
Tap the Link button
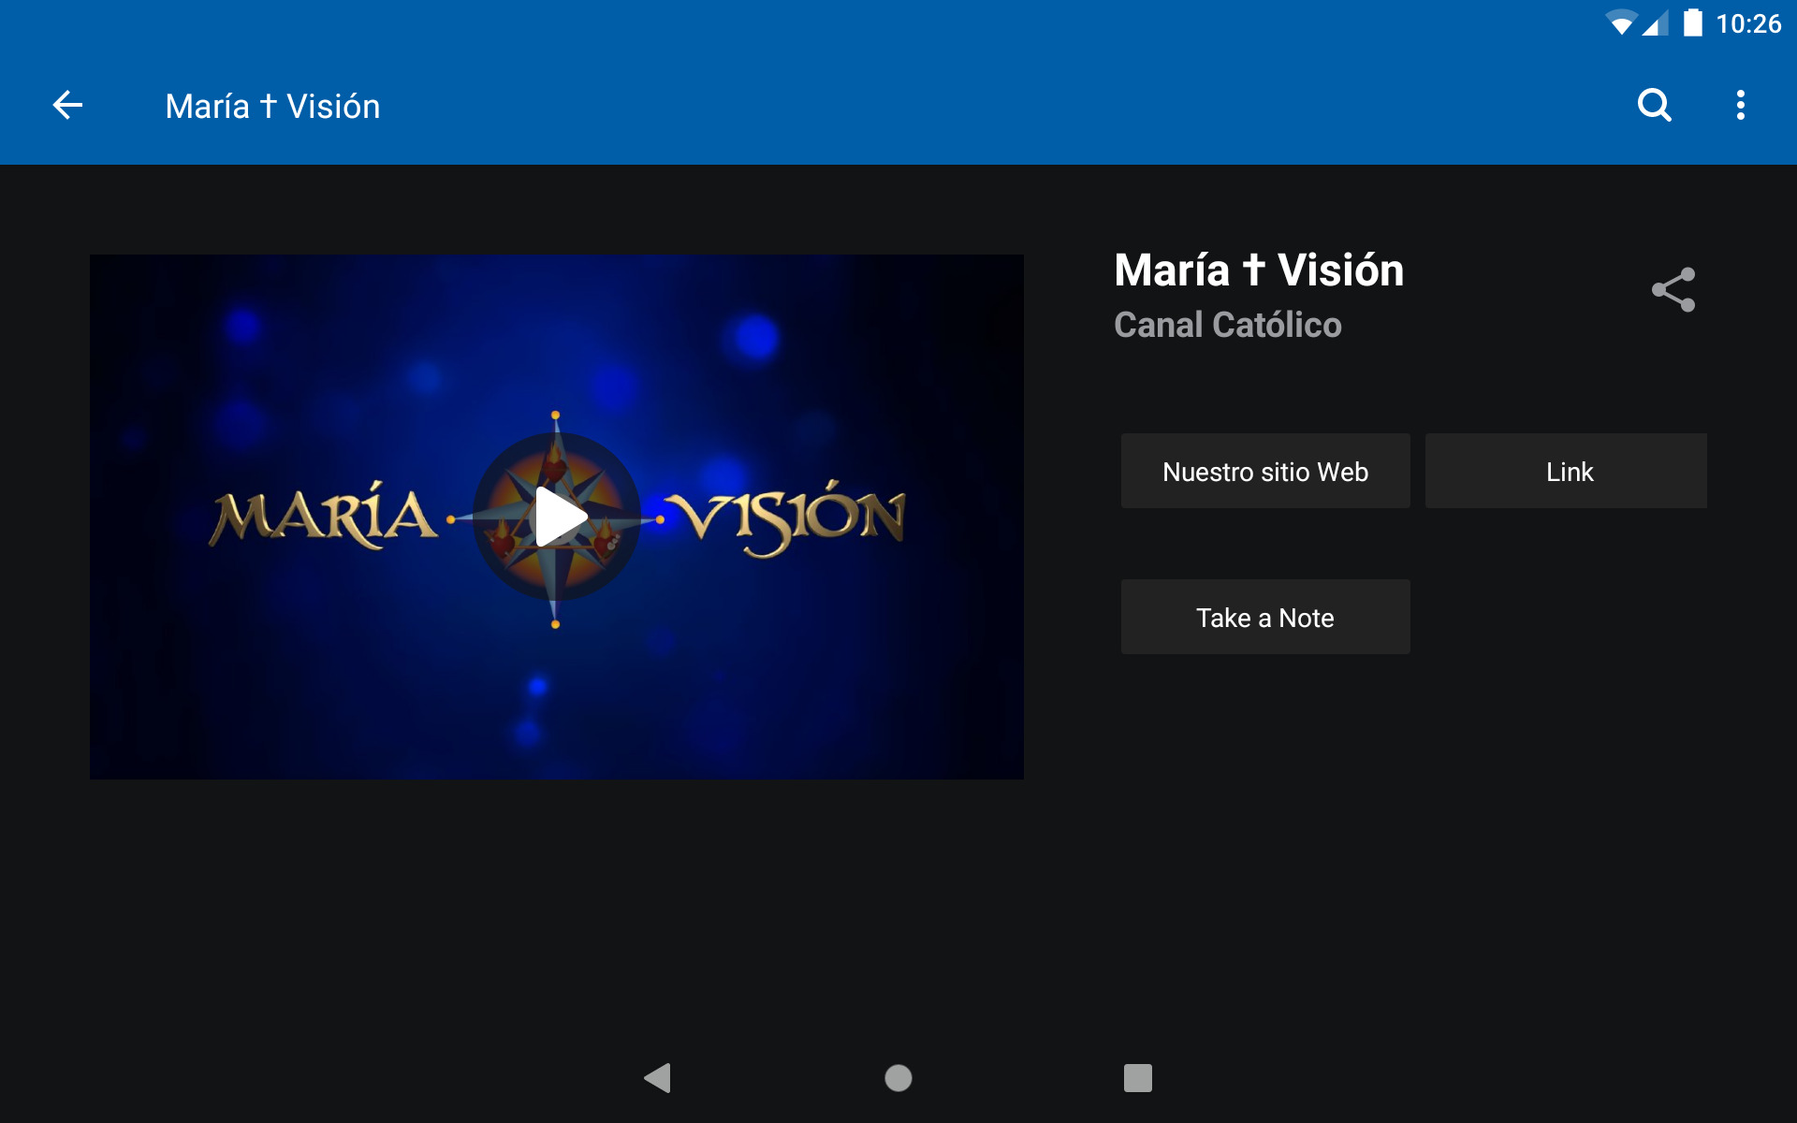click(x=1566, y=471)
